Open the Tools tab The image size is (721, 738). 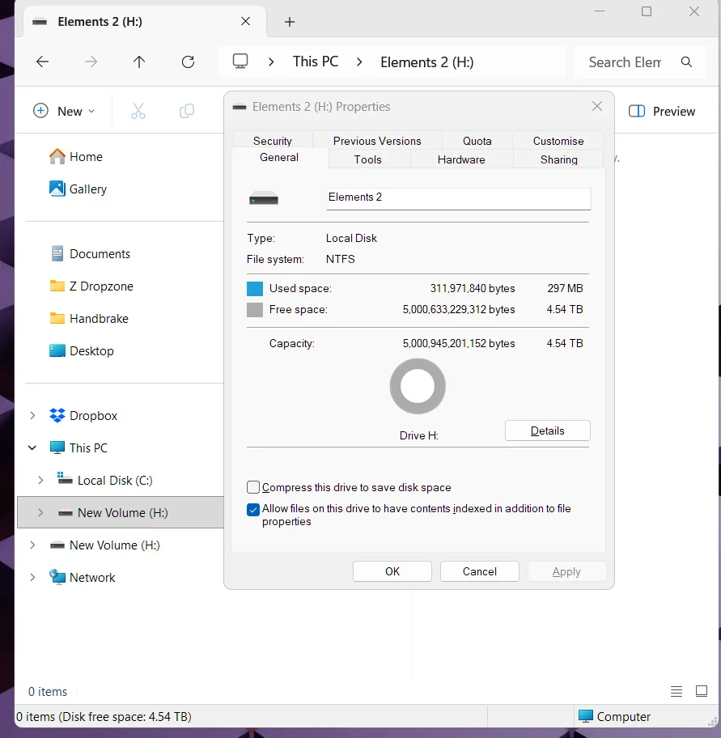point(368,159)
